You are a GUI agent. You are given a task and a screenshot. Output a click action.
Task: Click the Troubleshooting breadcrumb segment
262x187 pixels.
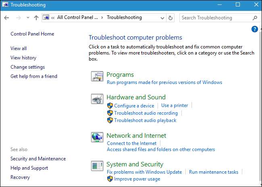[x=124, y=17]
